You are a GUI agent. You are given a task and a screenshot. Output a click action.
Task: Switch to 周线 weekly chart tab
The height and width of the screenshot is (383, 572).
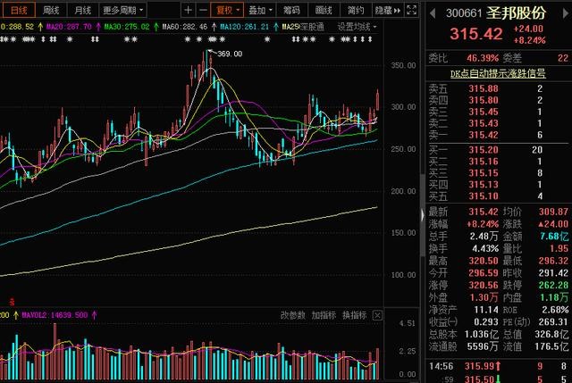(51, 10)
